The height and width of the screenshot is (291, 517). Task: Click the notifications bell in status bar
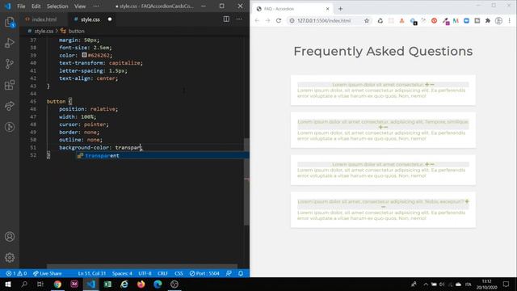pos(241,273)
